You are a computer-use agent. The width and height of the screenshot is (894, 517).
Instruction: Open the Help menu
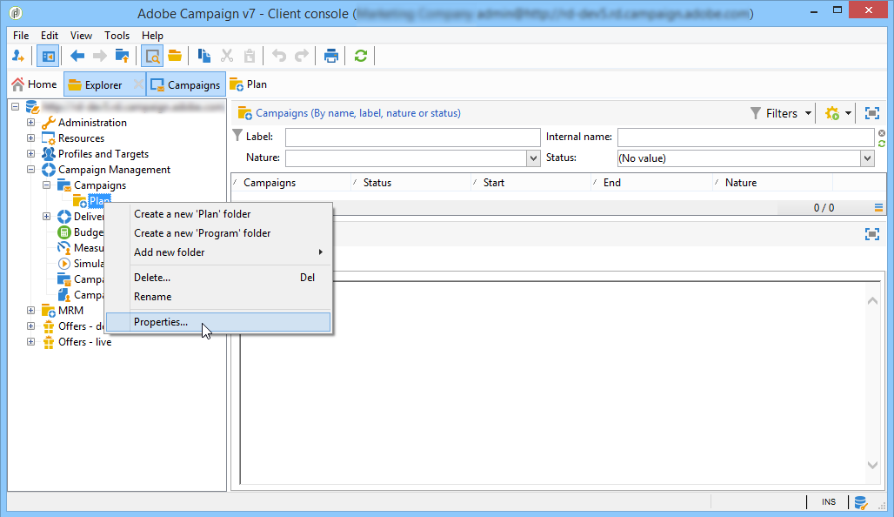152,36
